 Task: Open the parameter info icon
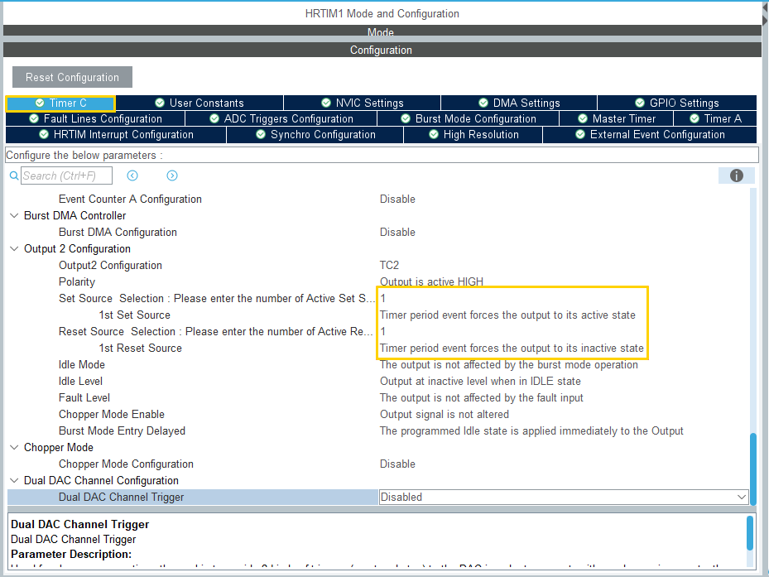(737, 176)
